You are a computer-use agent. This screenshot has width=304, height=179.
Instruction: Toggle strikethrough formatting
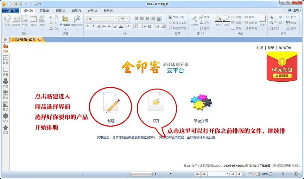(104, 26)
